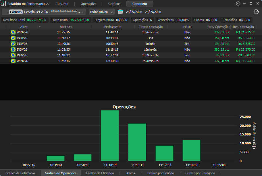Click the Vencedoras 100,00% summary

coord(173,20)
